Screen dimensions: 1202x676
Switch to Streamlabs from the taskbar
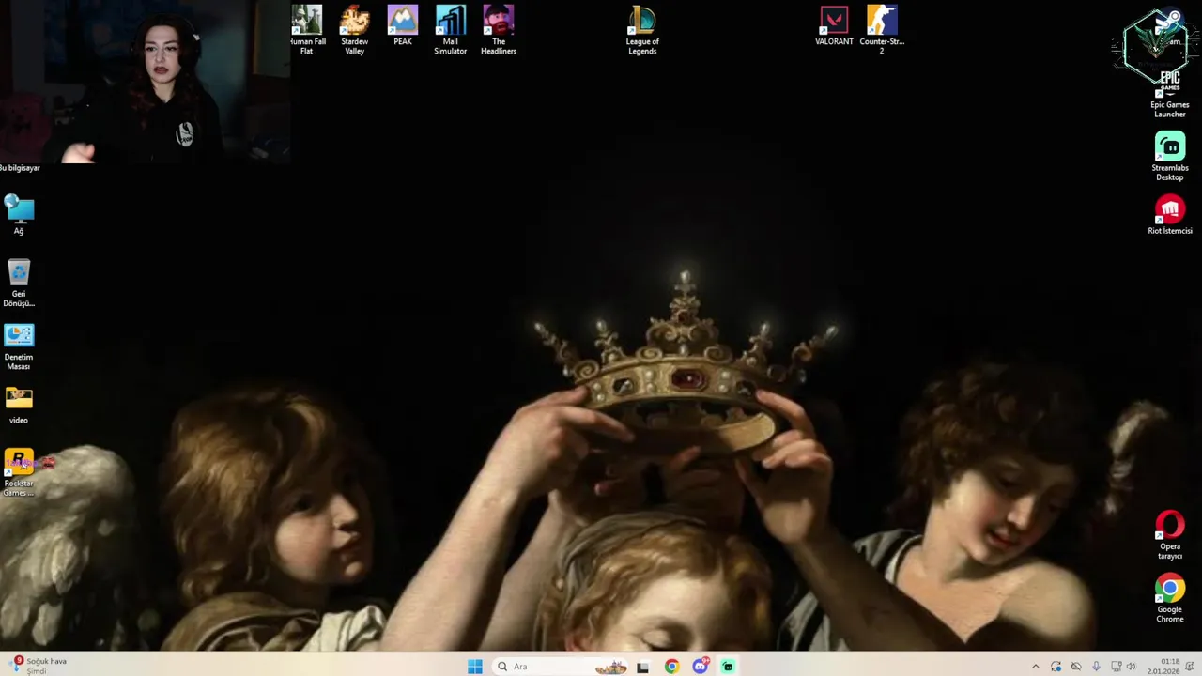pos(728,667)
